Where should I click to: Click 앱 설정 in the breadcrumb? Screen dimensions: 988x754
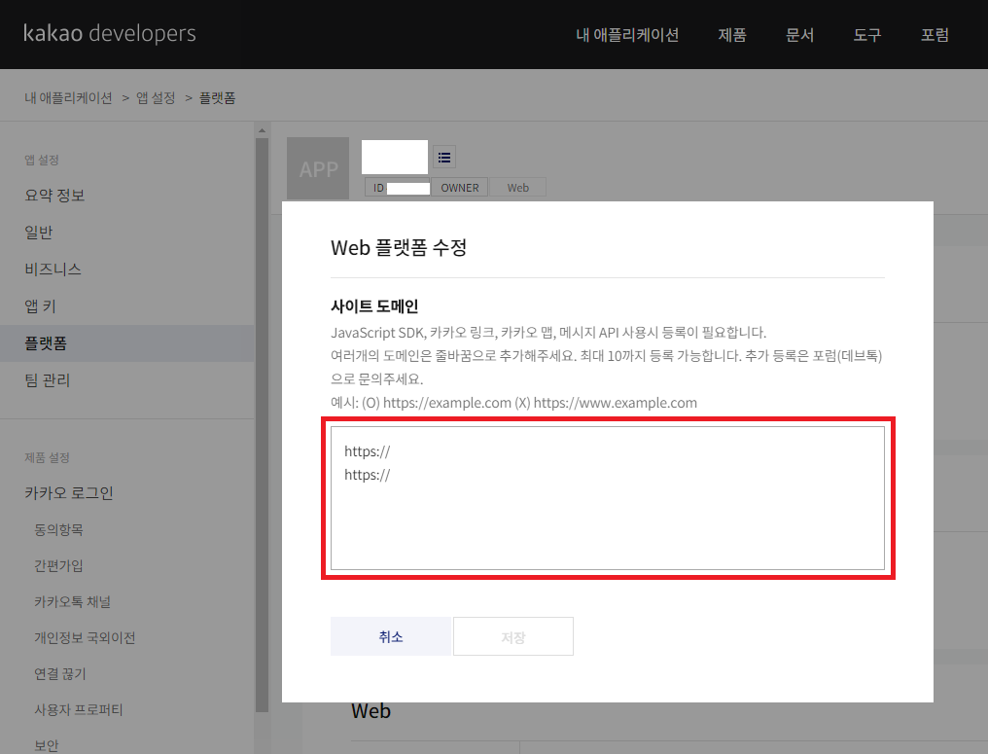pyautogui.click(x=156, y=97)
